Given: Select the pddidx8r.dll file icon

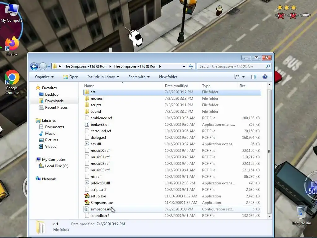Looking at the screenshot, I should [x=87, y=183].
